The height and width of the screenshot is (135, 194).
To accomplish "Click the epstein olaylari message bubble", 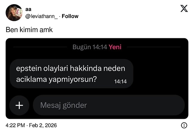I will point(71,74).
